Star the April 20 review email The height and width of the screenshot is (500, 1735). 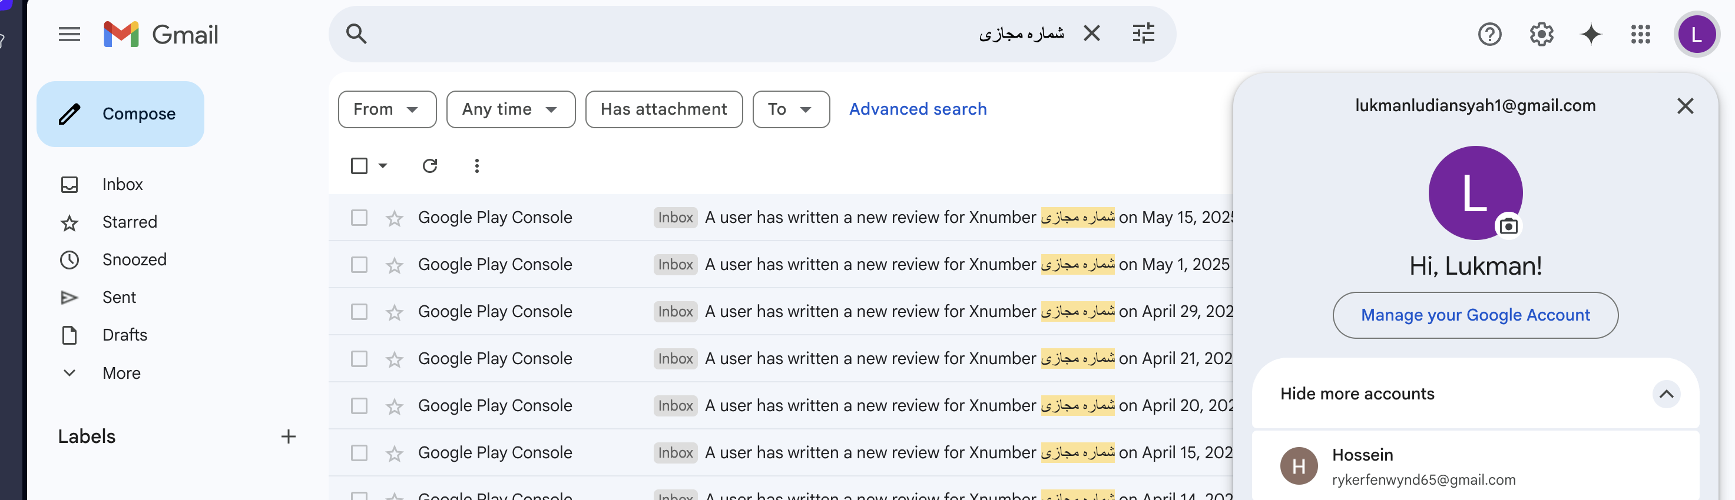395,406
